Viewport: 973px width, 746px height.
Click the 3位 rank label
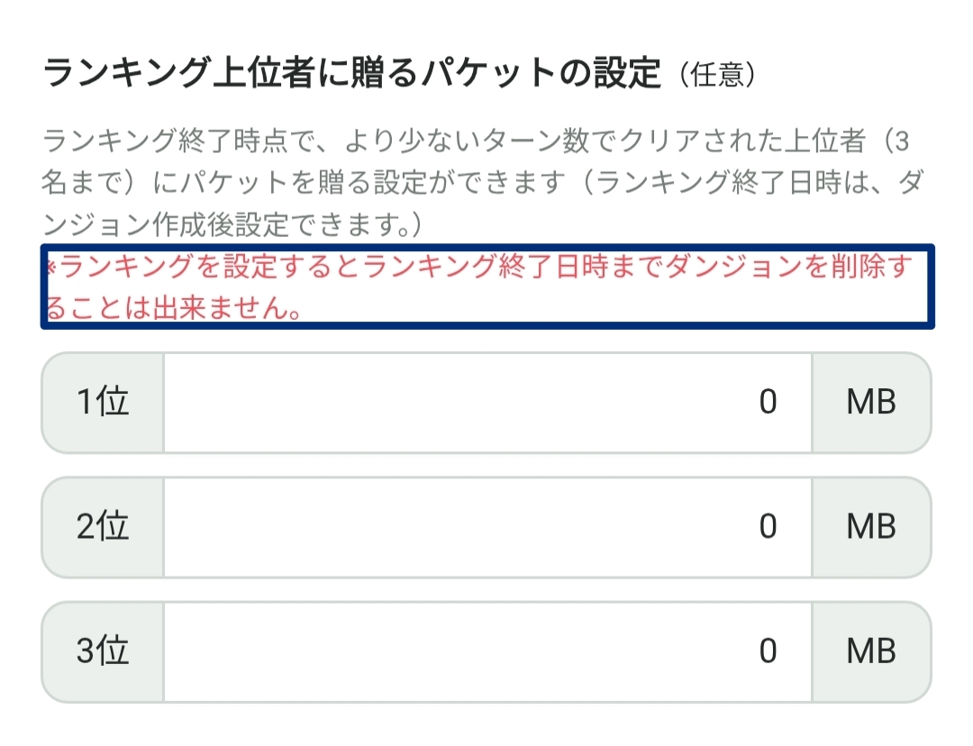pyautogui.click(x=103, y=650)
